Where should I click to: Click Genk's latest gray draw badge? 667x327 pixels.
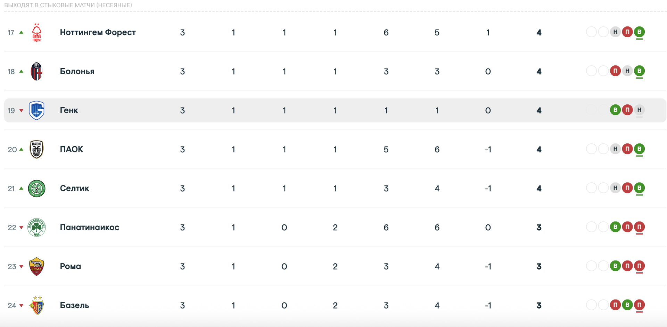pos(639,110)
